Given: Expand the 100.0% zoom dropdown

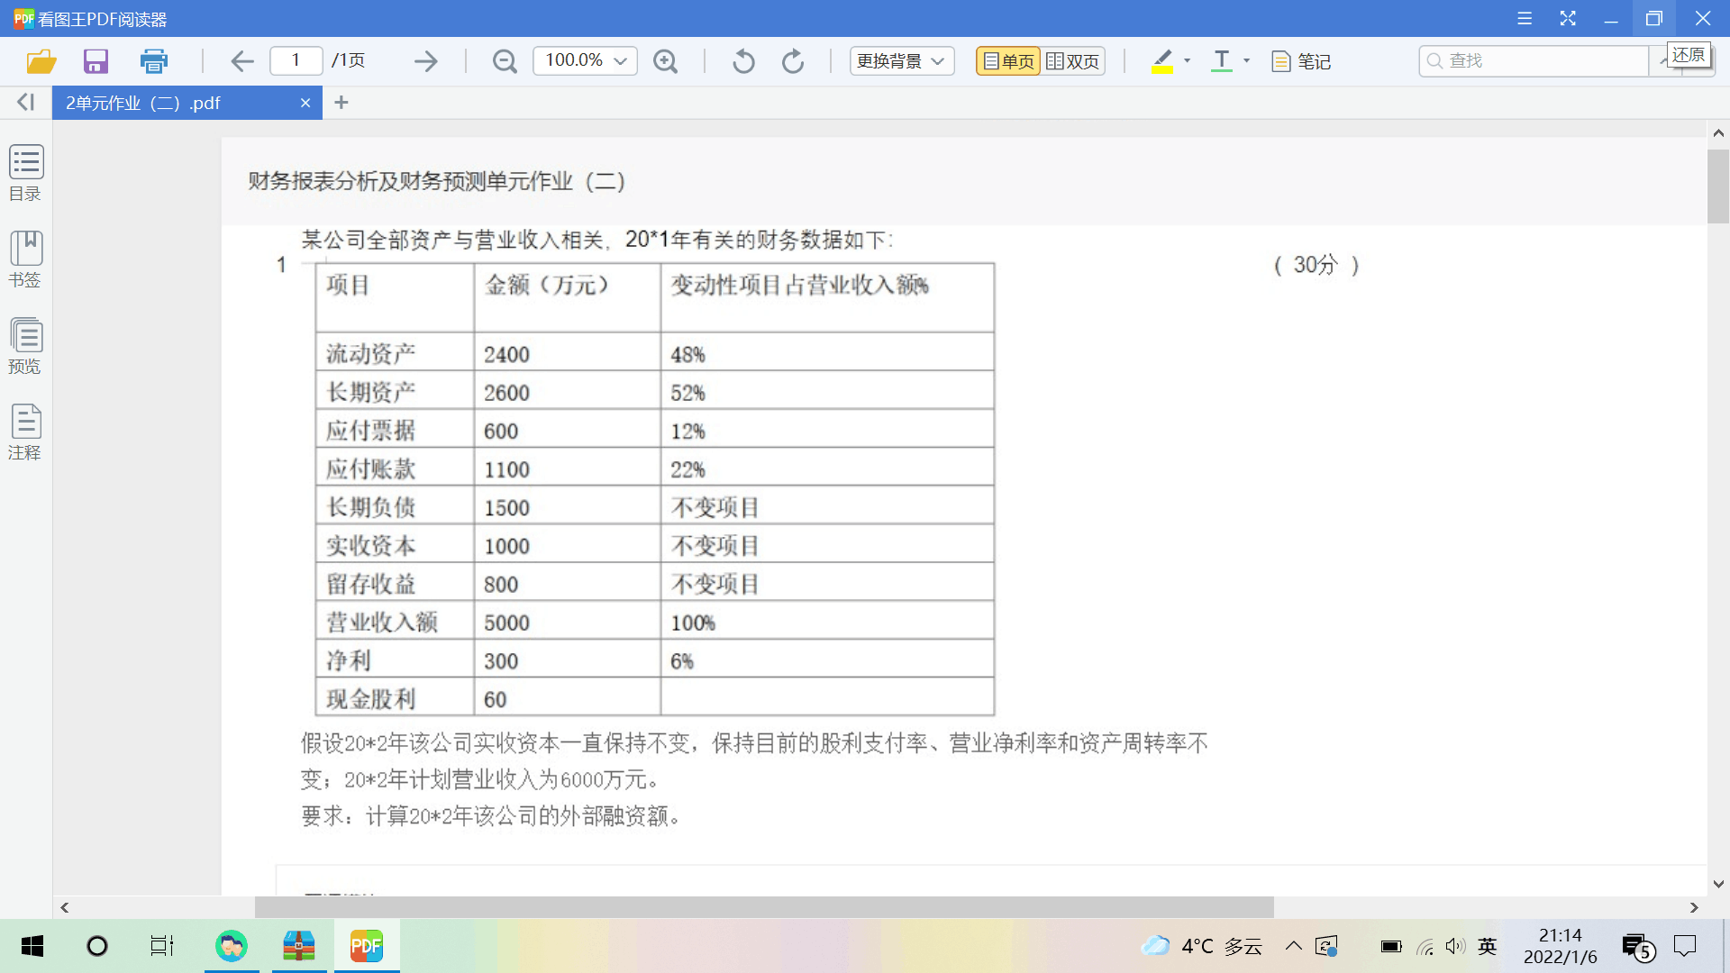Looking at the screenshot, I should coord(621,61).
